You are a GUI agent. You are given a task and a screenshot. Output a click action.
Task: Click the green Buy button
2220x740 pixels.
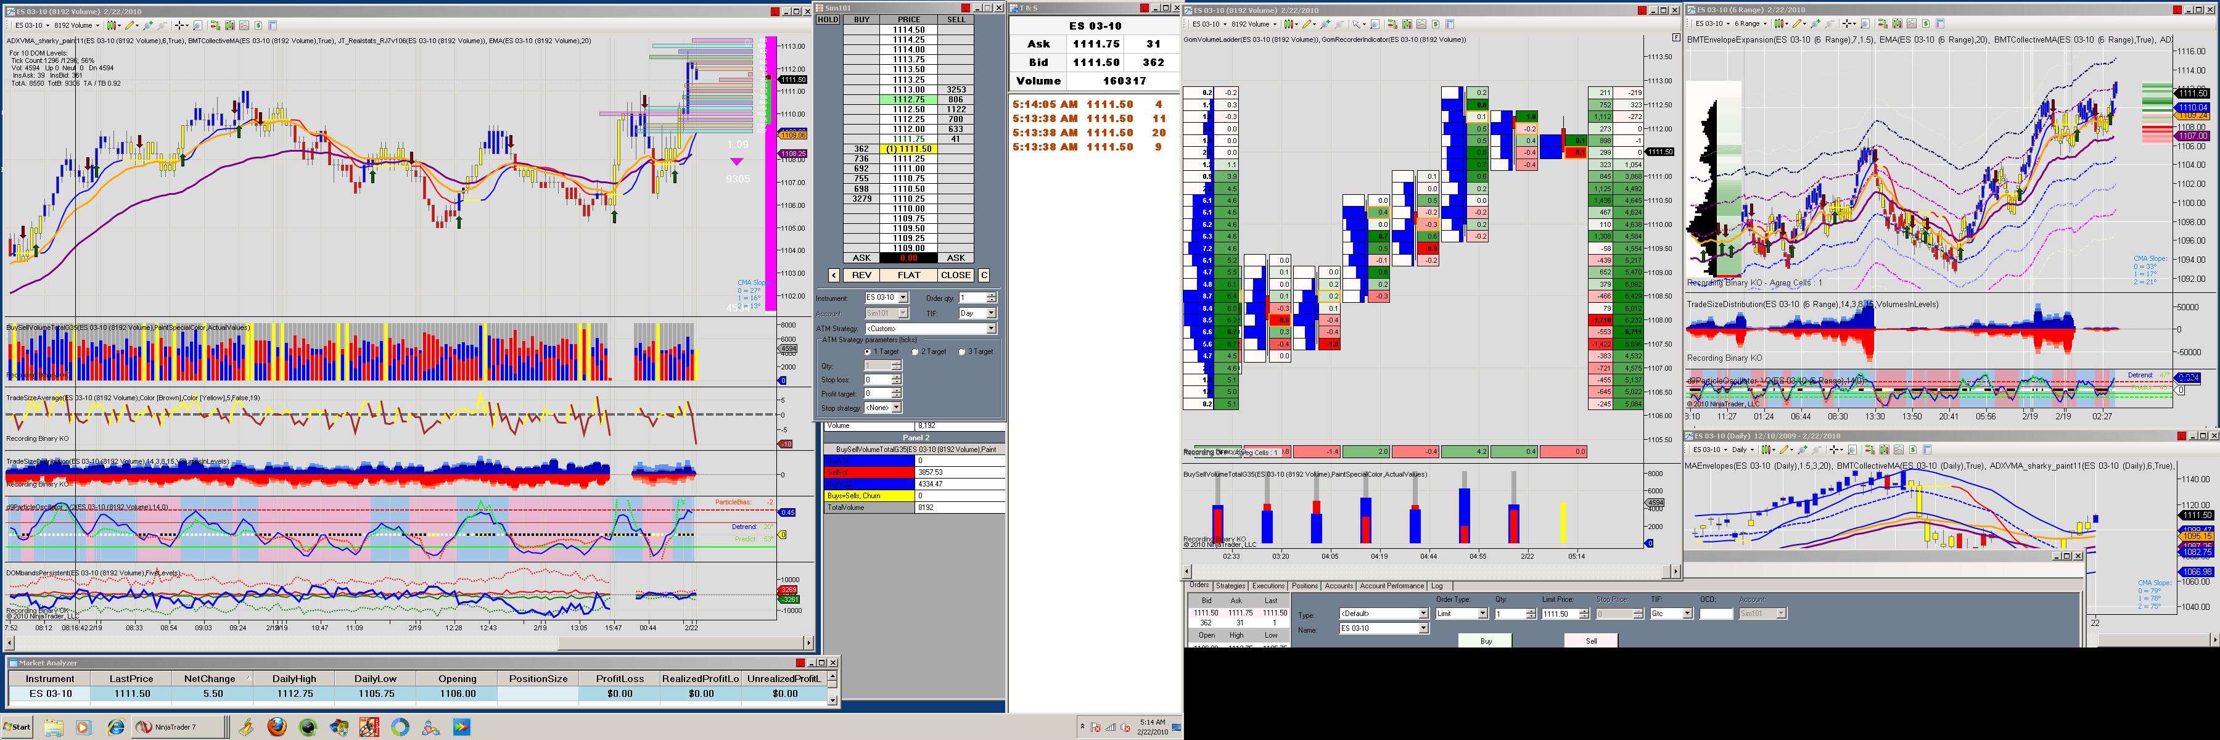coord(1486,641)
